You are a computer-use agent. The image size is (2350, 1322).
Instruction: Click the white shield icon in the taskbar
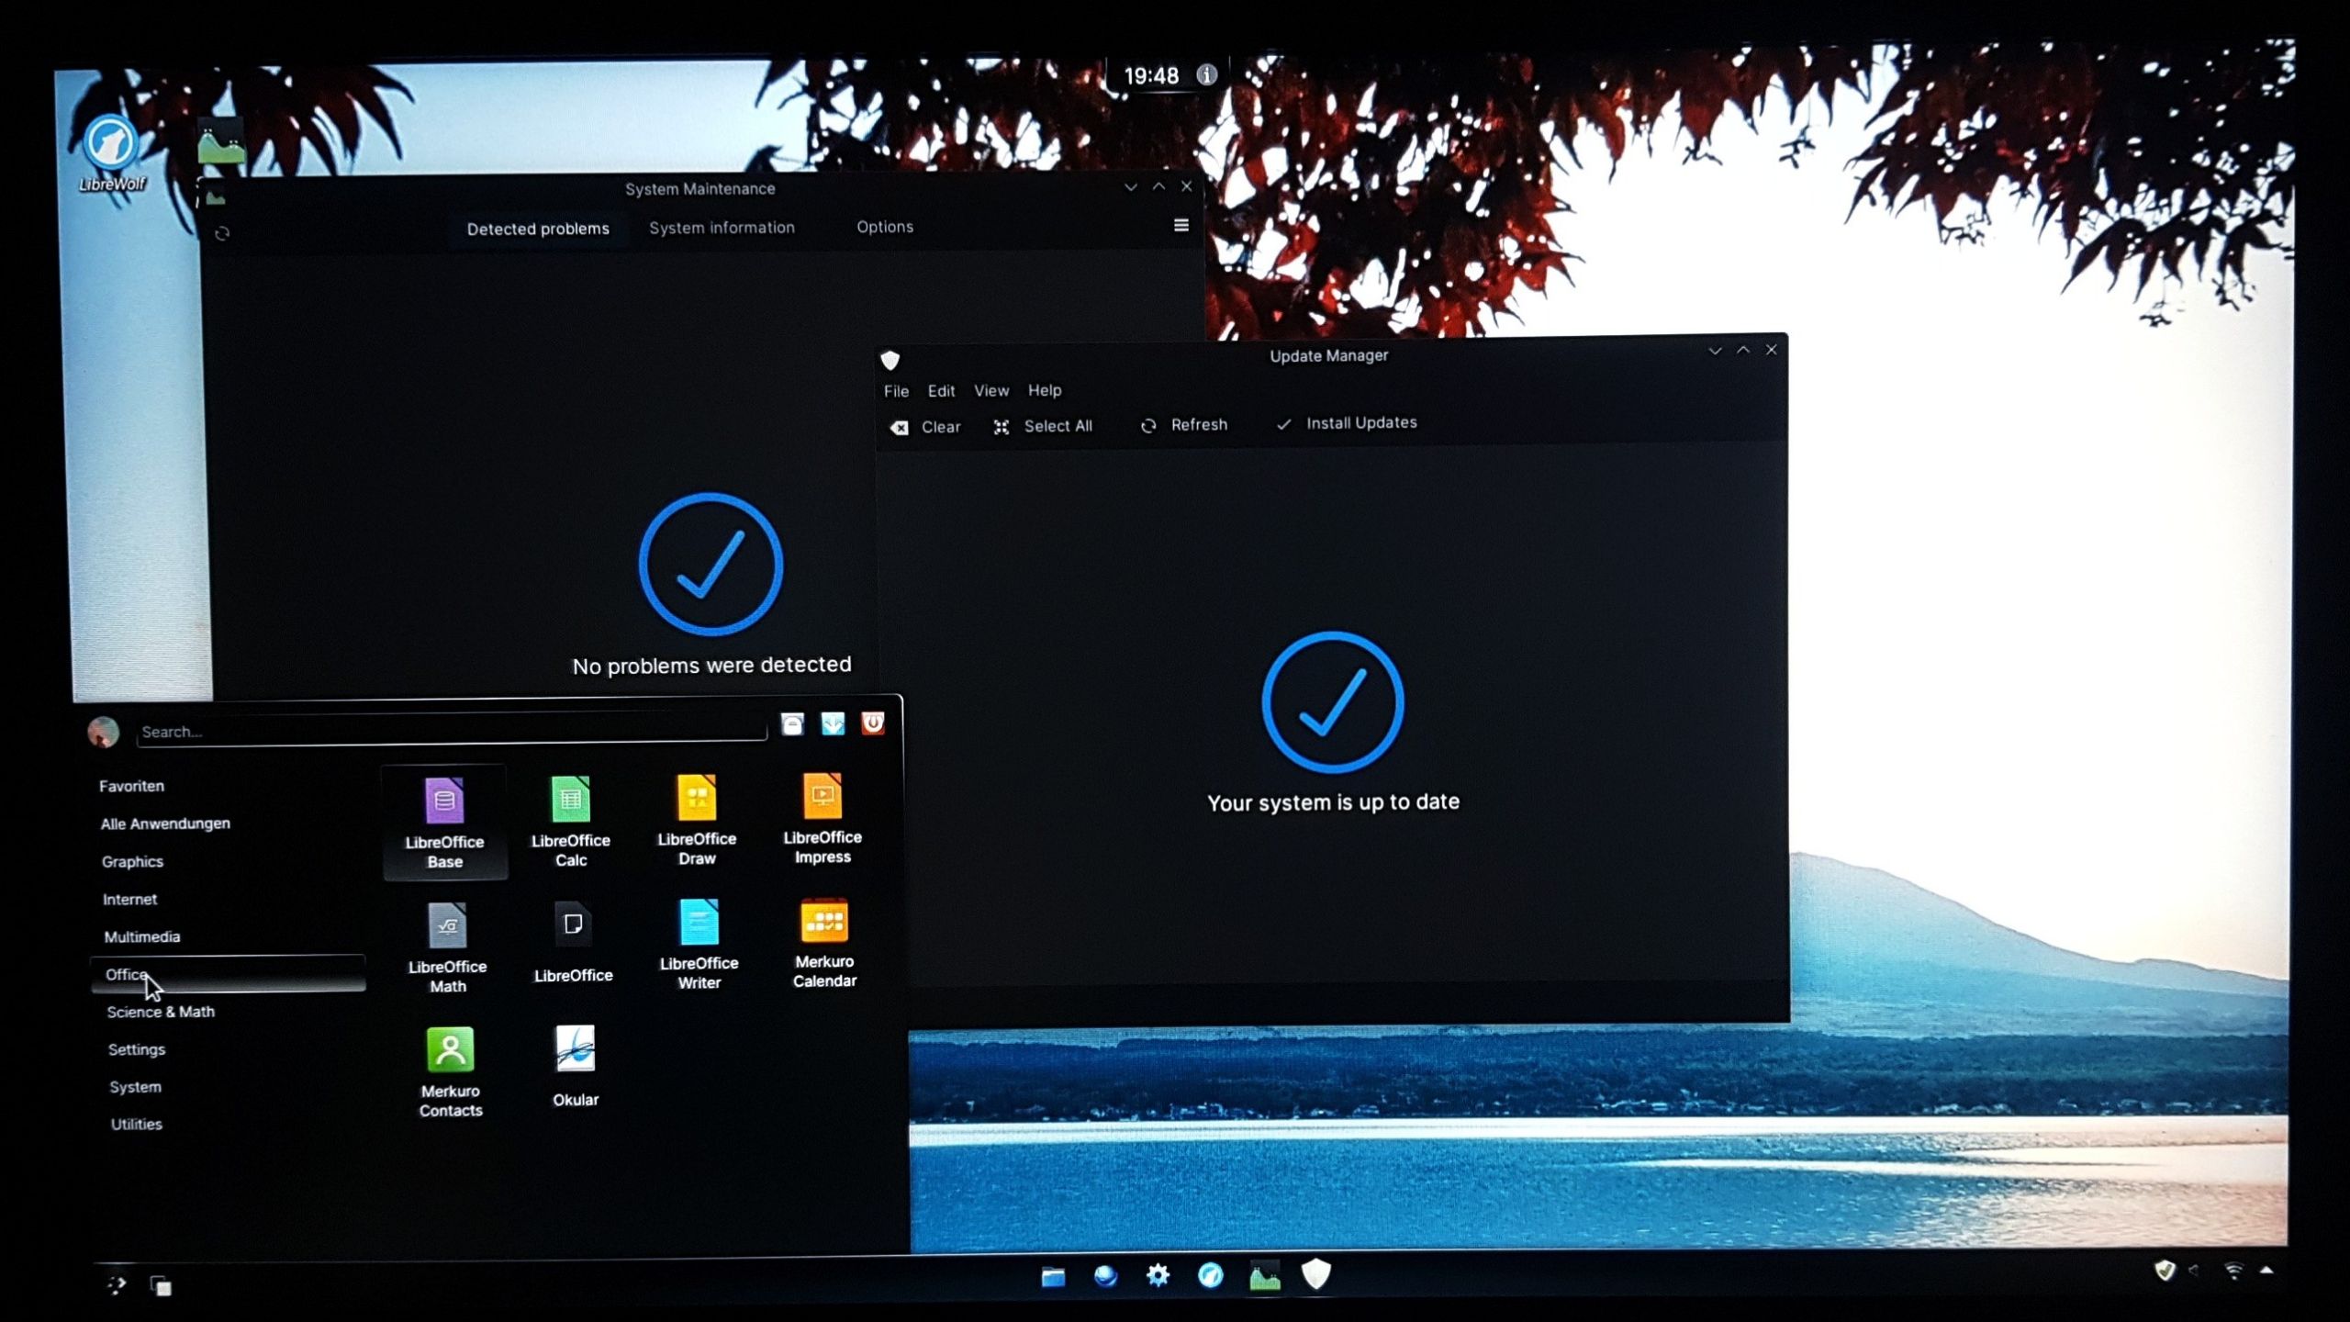(1316, 1273)
